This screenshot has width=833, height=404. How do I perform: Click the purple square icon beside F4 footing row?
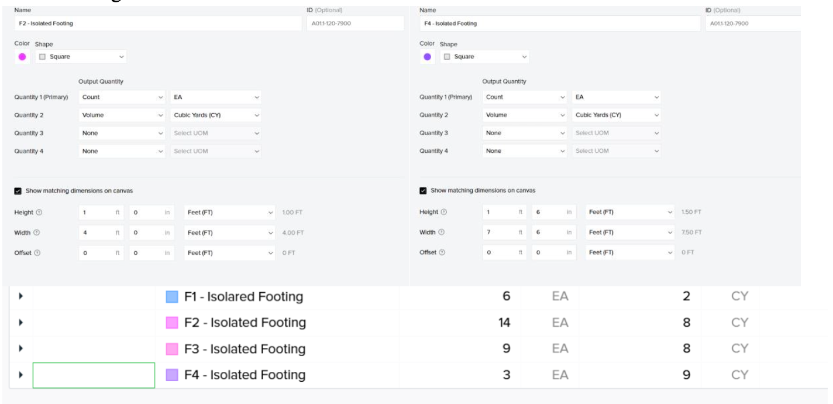(x=171, y=375)
